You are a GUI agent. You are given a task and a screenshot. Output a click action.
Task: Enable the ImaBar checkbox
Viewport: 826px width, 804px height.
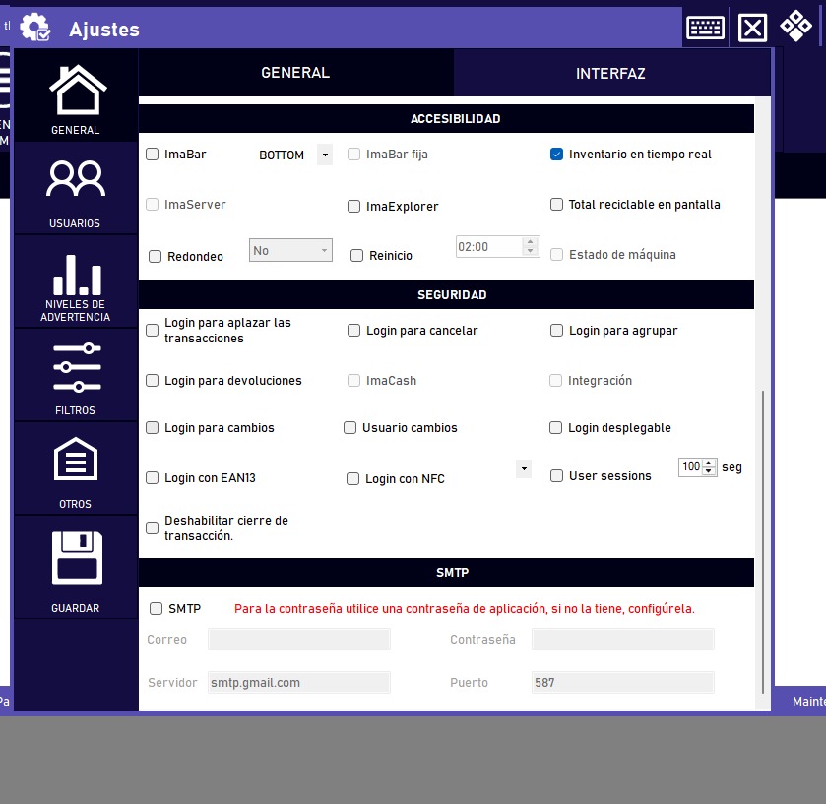(153, 155)
